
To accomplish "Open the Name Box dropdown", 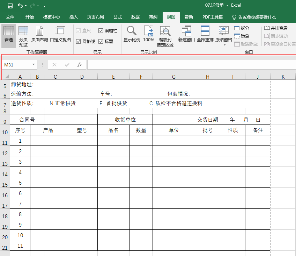I will 33,65.
